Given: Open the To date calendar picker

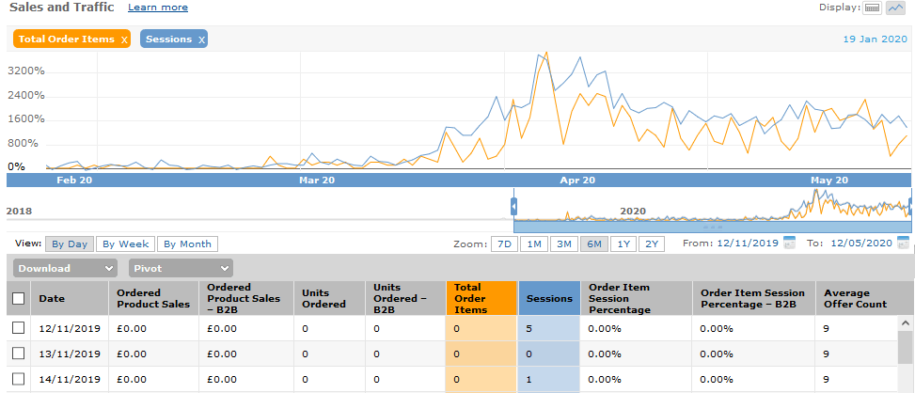Looking at the screenshot, I should (903, 244).
